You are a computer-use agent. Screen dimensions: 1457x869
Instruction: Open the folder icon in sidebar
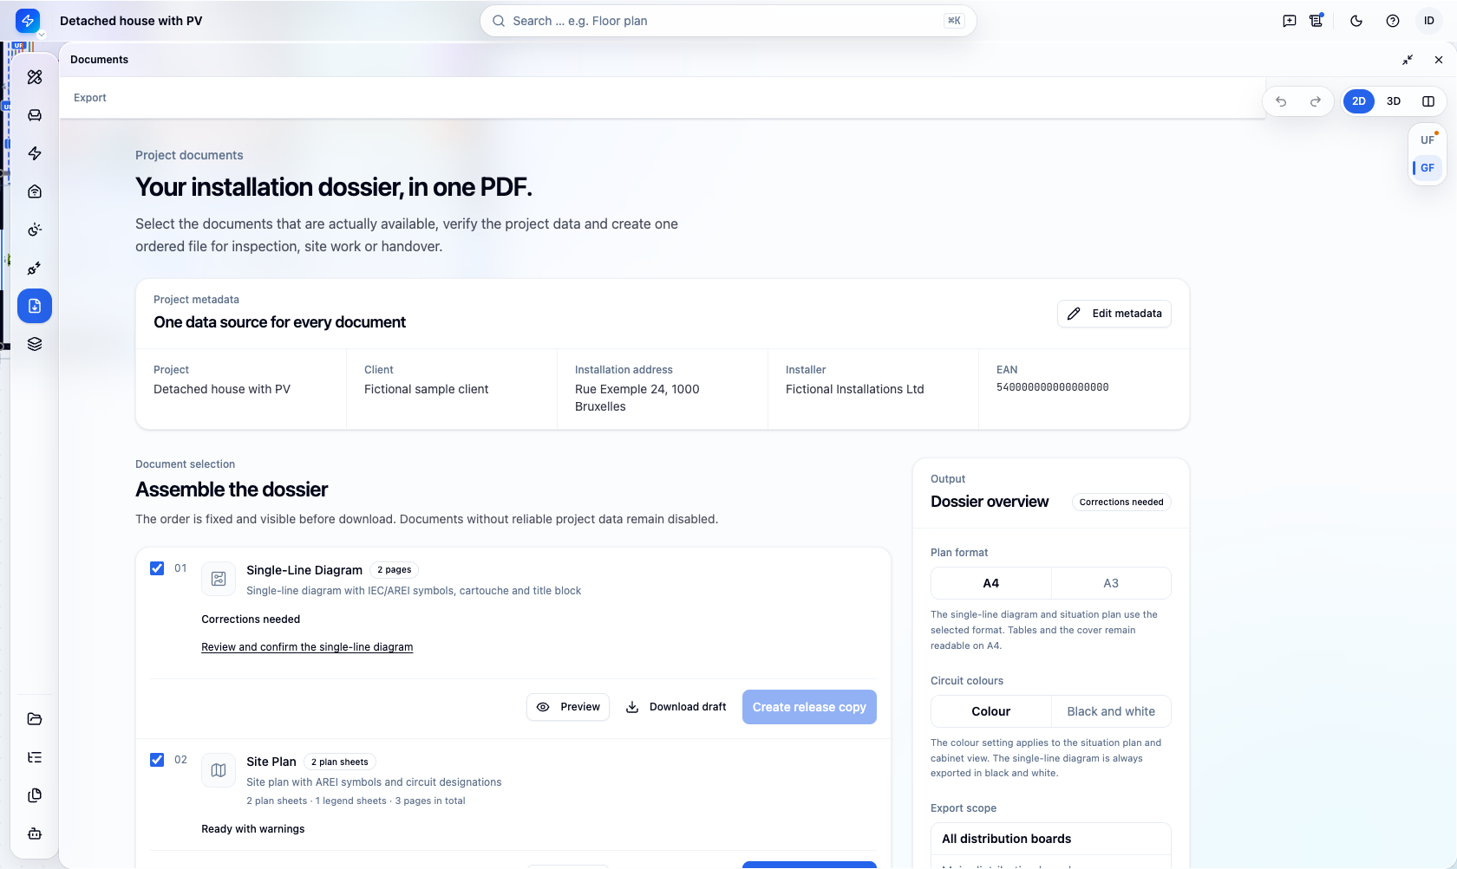(x=35, y=719)
